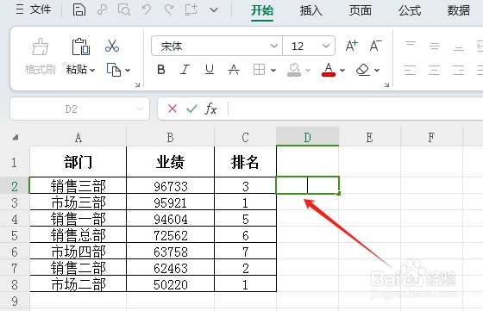483x311 pixels.
Task: Click the 部门 header cell
Action: pos(78,162)
